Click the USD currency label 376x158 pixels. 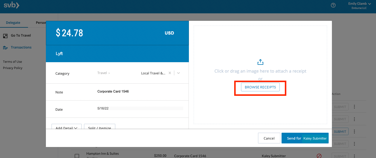click(169, 33)
